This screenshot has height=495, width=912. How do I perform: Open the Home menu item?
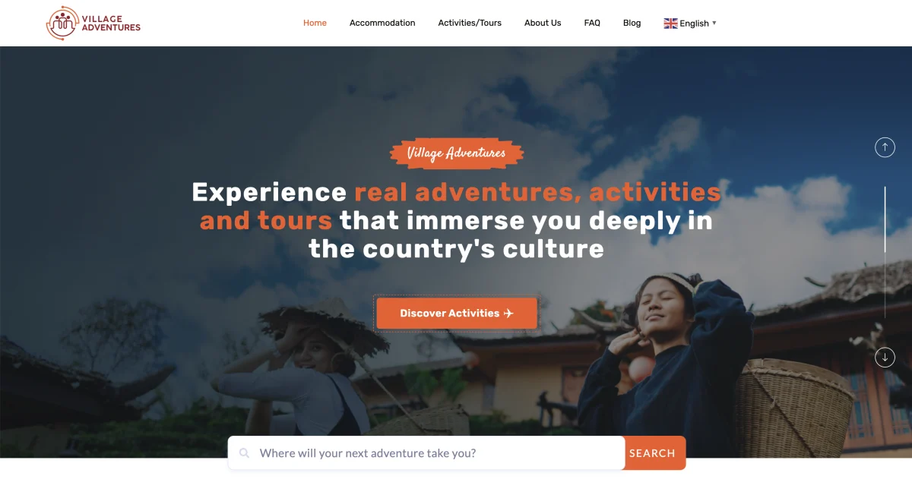pyautogui.click(x=315, y=23)
